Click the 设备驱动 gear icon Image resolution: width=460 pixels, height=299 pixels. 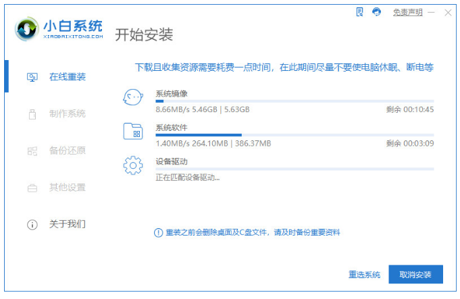[133, 165]
